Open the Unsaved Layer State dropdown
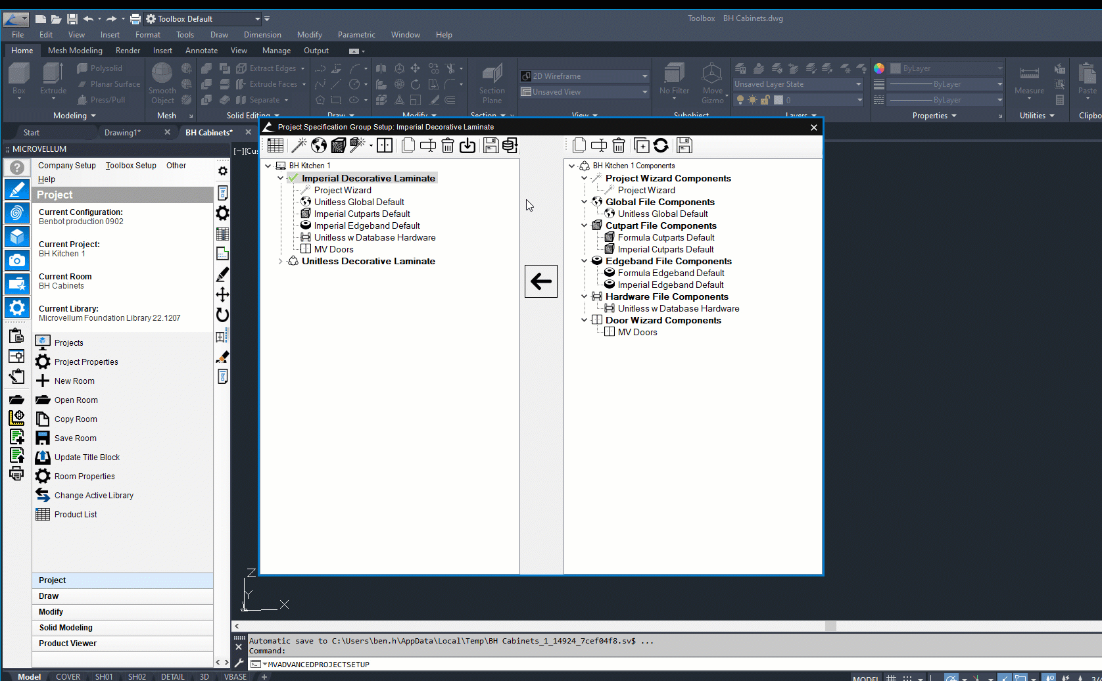This screenshot has height=681, width=1102. point(858,84)
